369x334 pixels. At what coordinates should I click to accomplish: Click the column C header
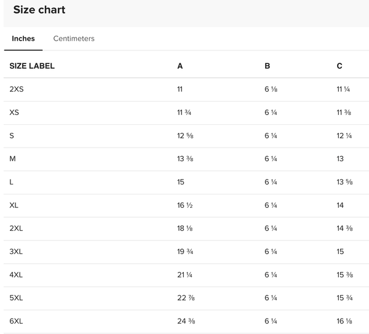pos(339,66)
